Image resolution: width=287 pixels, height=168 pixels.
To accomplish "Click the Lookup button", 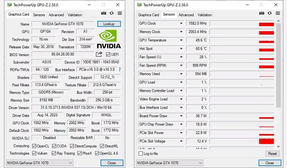I will coord(109,24).
